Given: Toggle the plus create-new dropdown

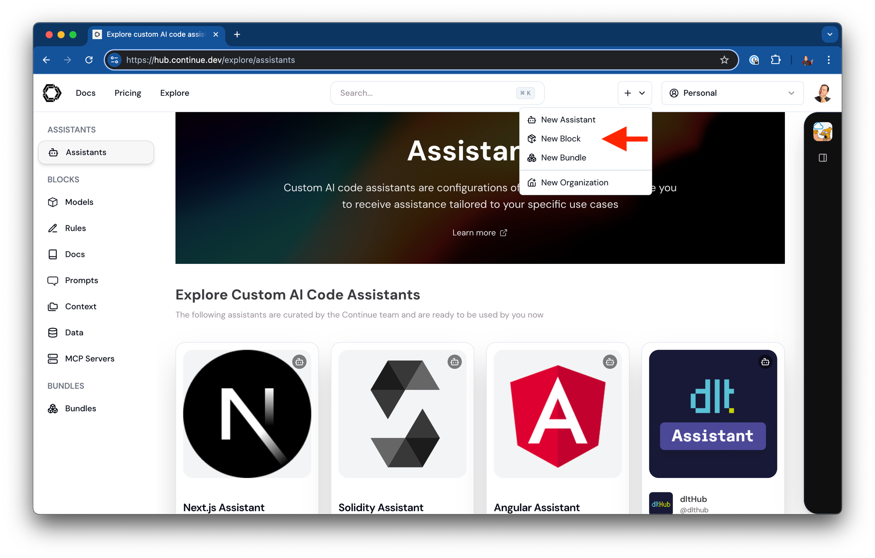Looking at the screenshot, I should [x=634, y=93].
